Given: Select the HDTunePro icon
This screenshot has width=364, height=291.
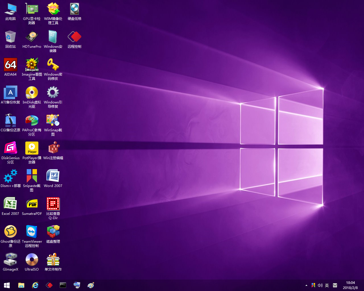Looking at the screenshot, I should (x=32, y=40).
